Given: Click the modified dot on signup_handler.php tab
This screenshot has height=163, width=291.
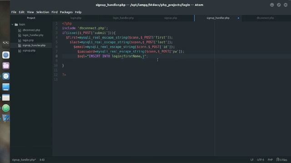Looking at the screenshot, I should click(x=238, y=18).
